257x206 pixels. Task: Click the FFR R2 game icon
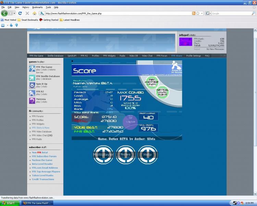[x=32, y=93]
